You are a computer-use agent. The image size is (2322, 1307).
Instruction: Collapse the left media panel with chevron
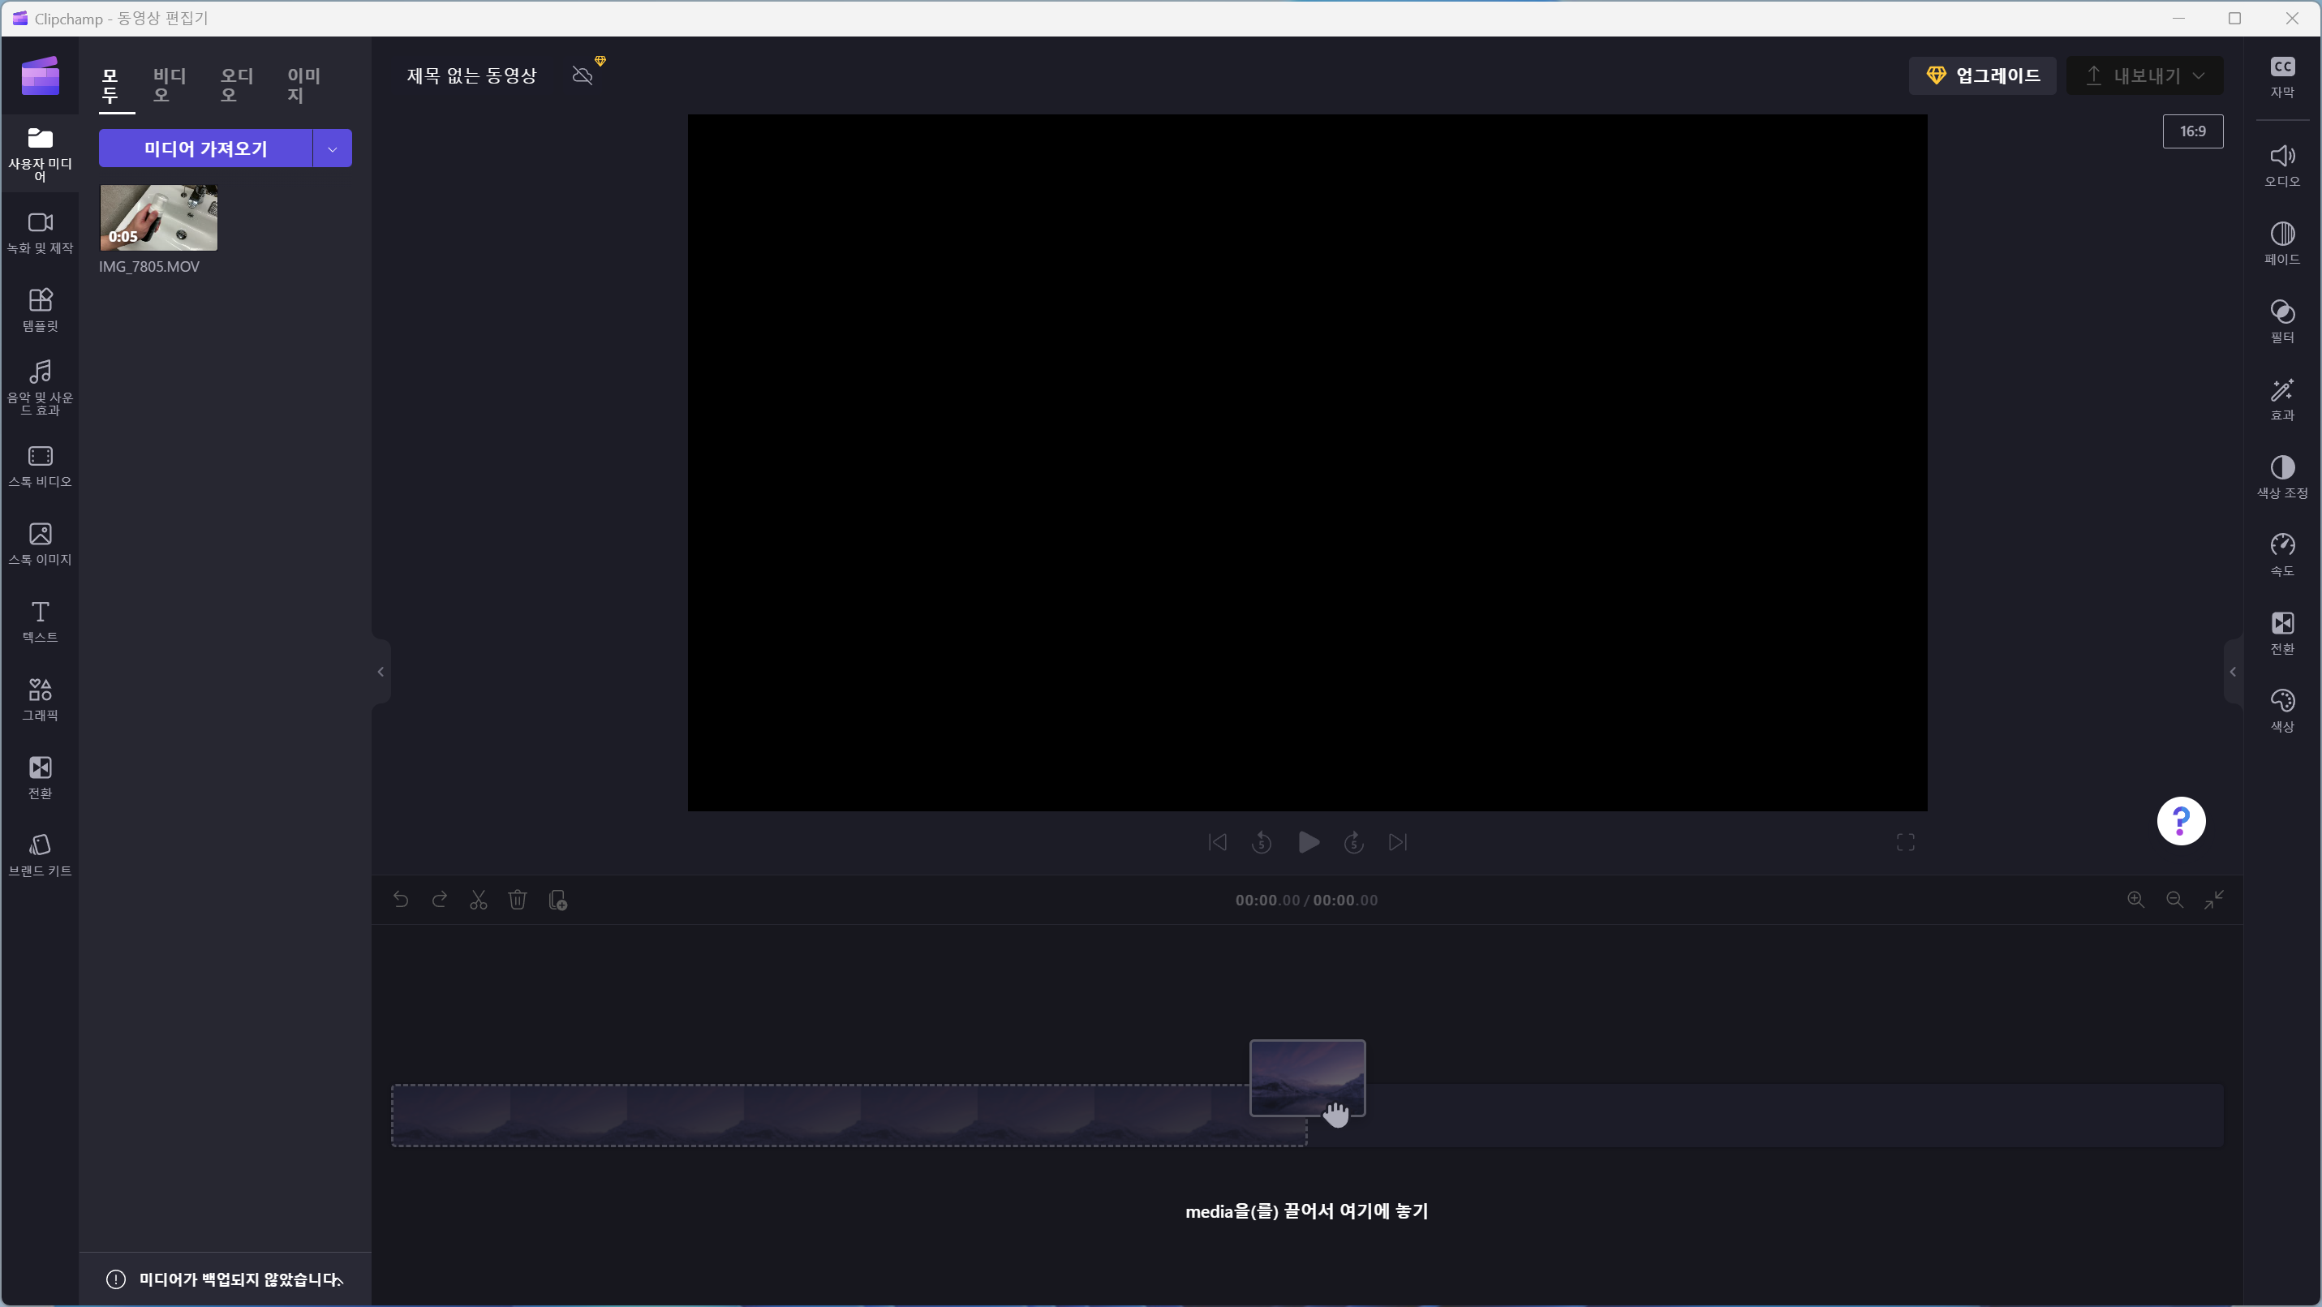click(381, 672)
